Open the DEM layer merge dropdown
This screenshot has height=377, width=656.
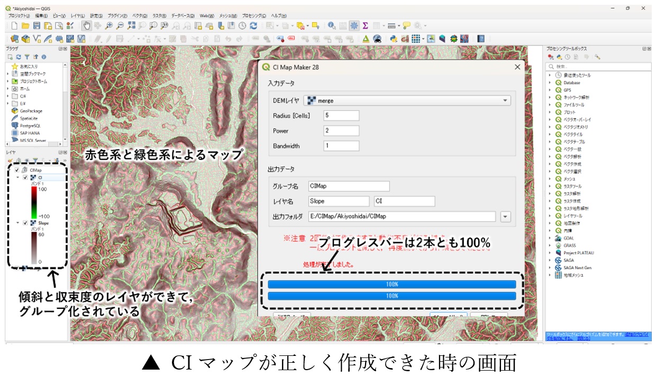pos(407,100)
